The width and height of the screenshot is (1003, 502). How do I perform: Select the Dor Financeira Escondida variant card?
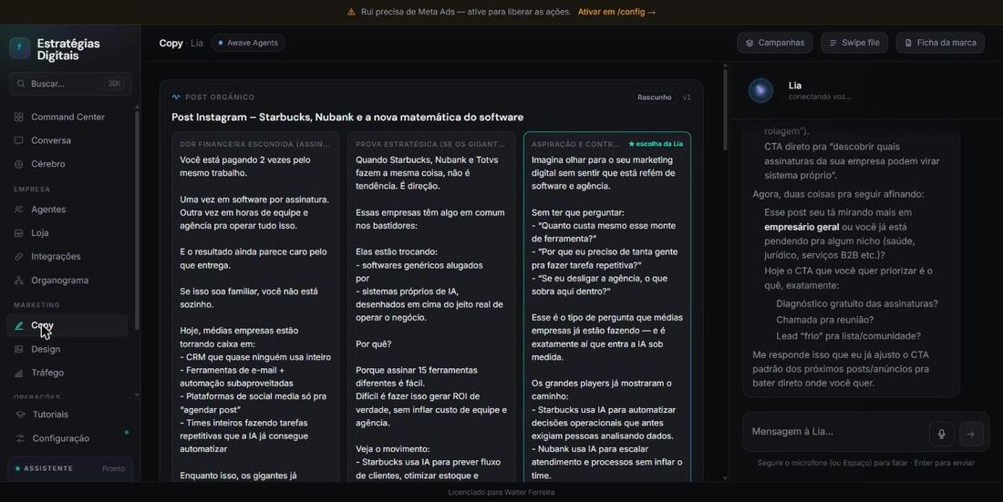click(x=255, y=307)
